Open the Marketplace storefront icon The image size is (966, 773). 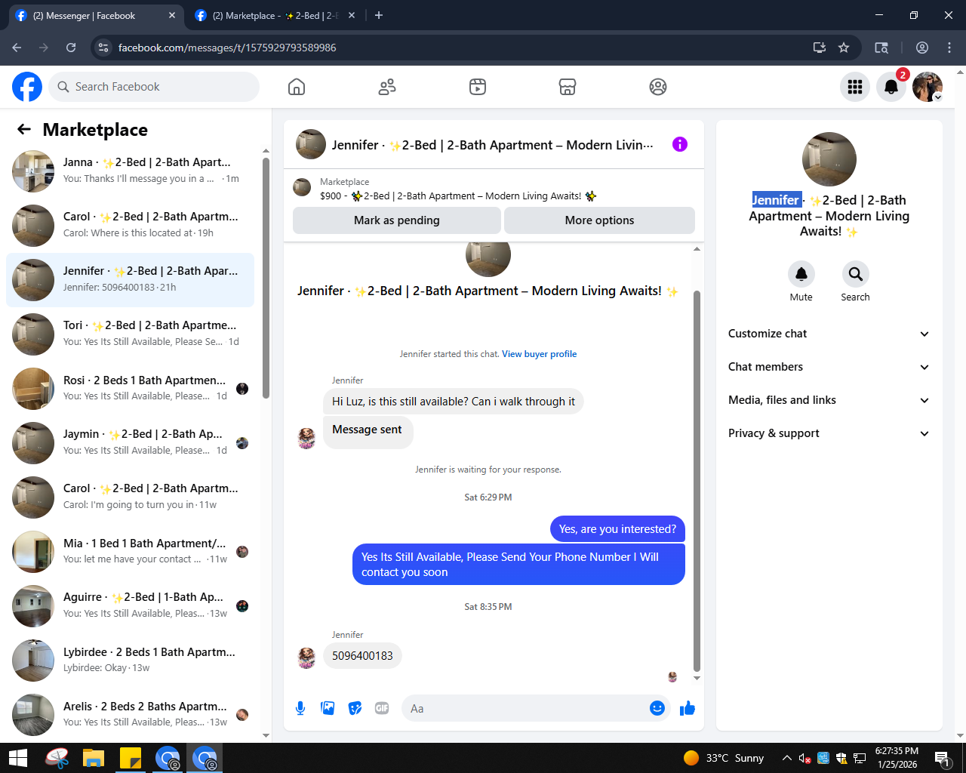pyautogui.click(x=568, y=87)
